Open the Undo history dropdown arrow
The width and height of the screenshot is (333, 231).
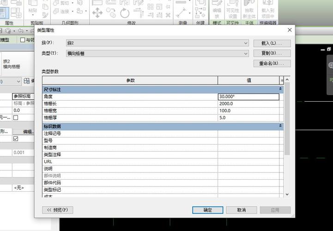27,31
